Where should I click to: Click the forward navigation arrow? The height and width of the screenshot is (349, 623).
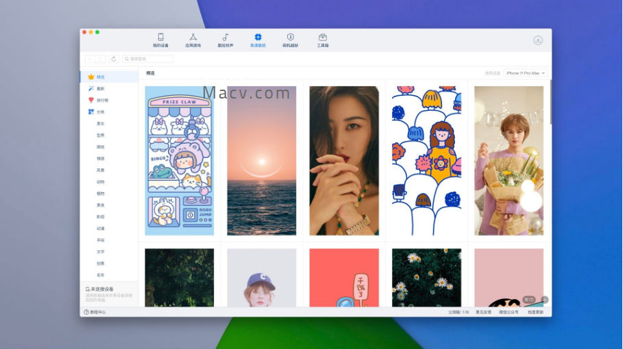[100, 59]
